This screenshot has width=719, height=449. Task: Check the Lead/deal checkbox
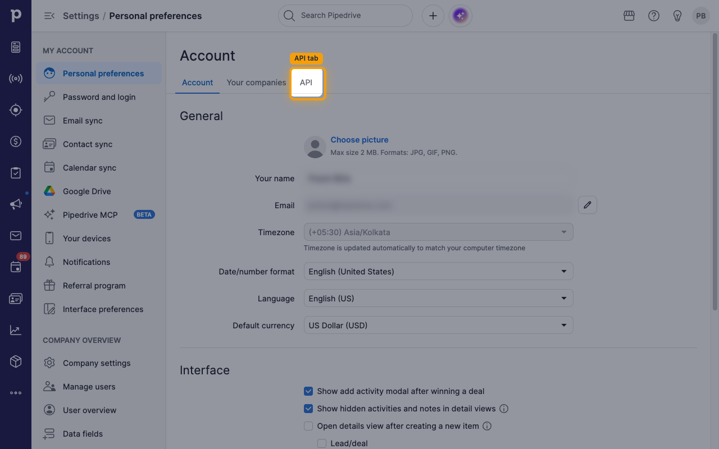[x=322, y=443]
